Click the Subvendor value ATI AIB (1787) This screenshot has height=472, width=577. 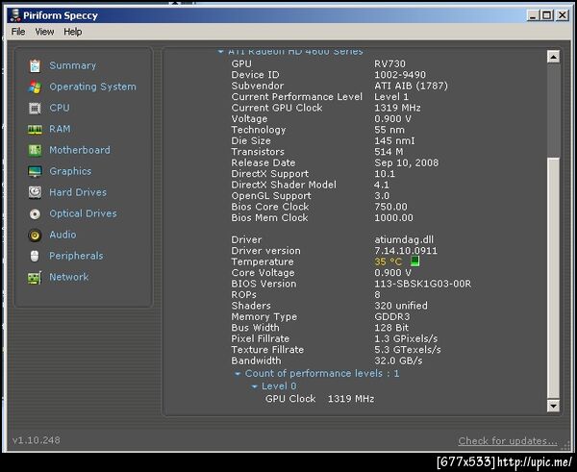[411, 86]
